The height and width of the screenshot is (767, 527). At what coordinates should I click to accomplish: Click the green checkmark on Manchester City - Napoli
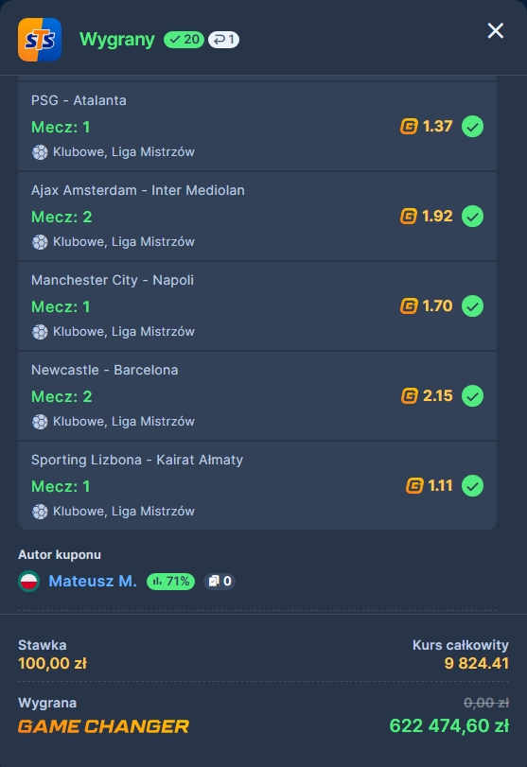pyautogui.click(x=473, y=306)
